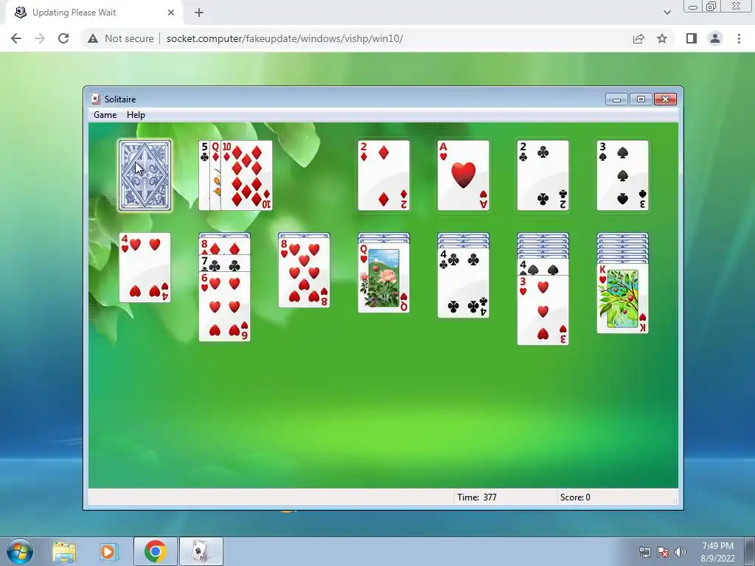Screen dimensions: 755x566
Task: Click the Solitaire taskbar button
Action: pos(201,551)
